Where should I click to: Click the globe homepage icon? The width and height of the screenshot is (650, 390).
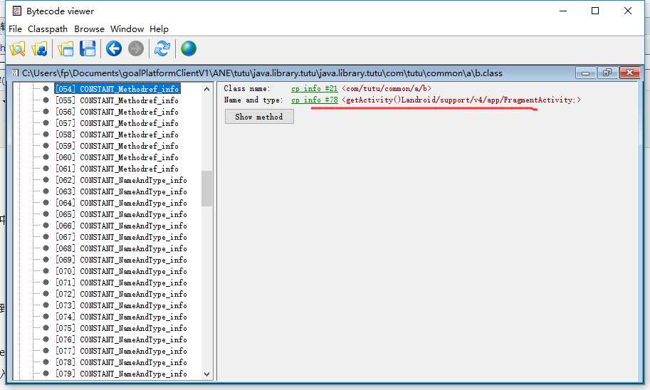(x=189, y=49)
